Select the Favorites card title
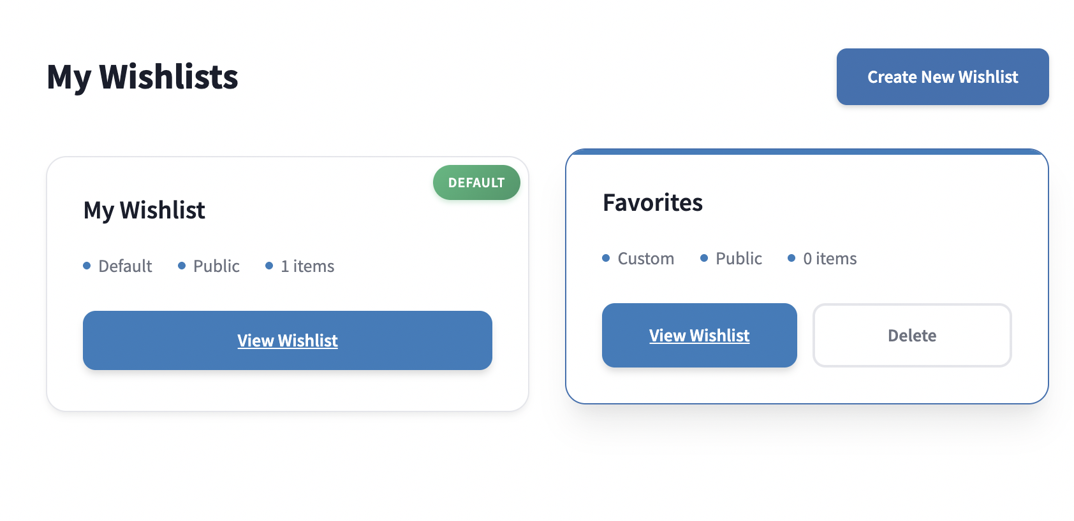Viewport: 1074px width, 521px height. [x=653, y=203]
